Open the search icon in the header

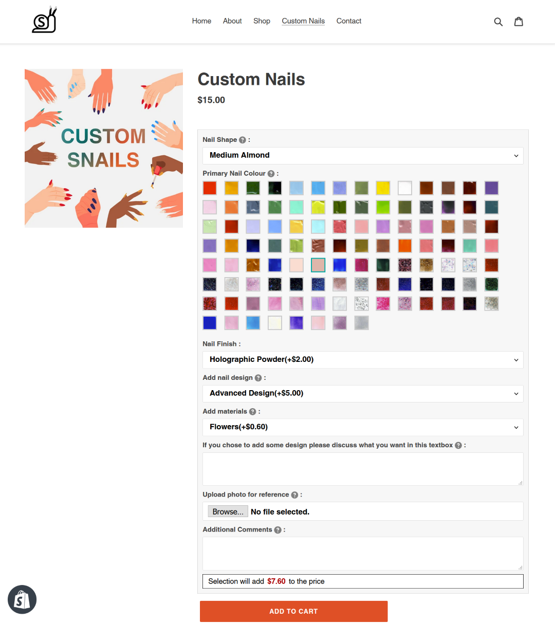(498, 21)
